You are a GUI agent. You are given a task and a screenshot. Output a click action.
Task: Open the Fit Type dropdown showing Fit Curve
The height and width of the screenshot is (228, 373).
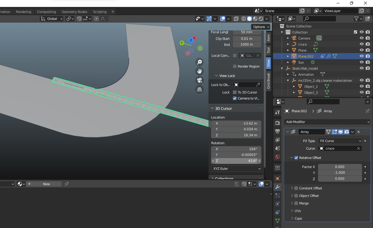(x=340, y=141)
